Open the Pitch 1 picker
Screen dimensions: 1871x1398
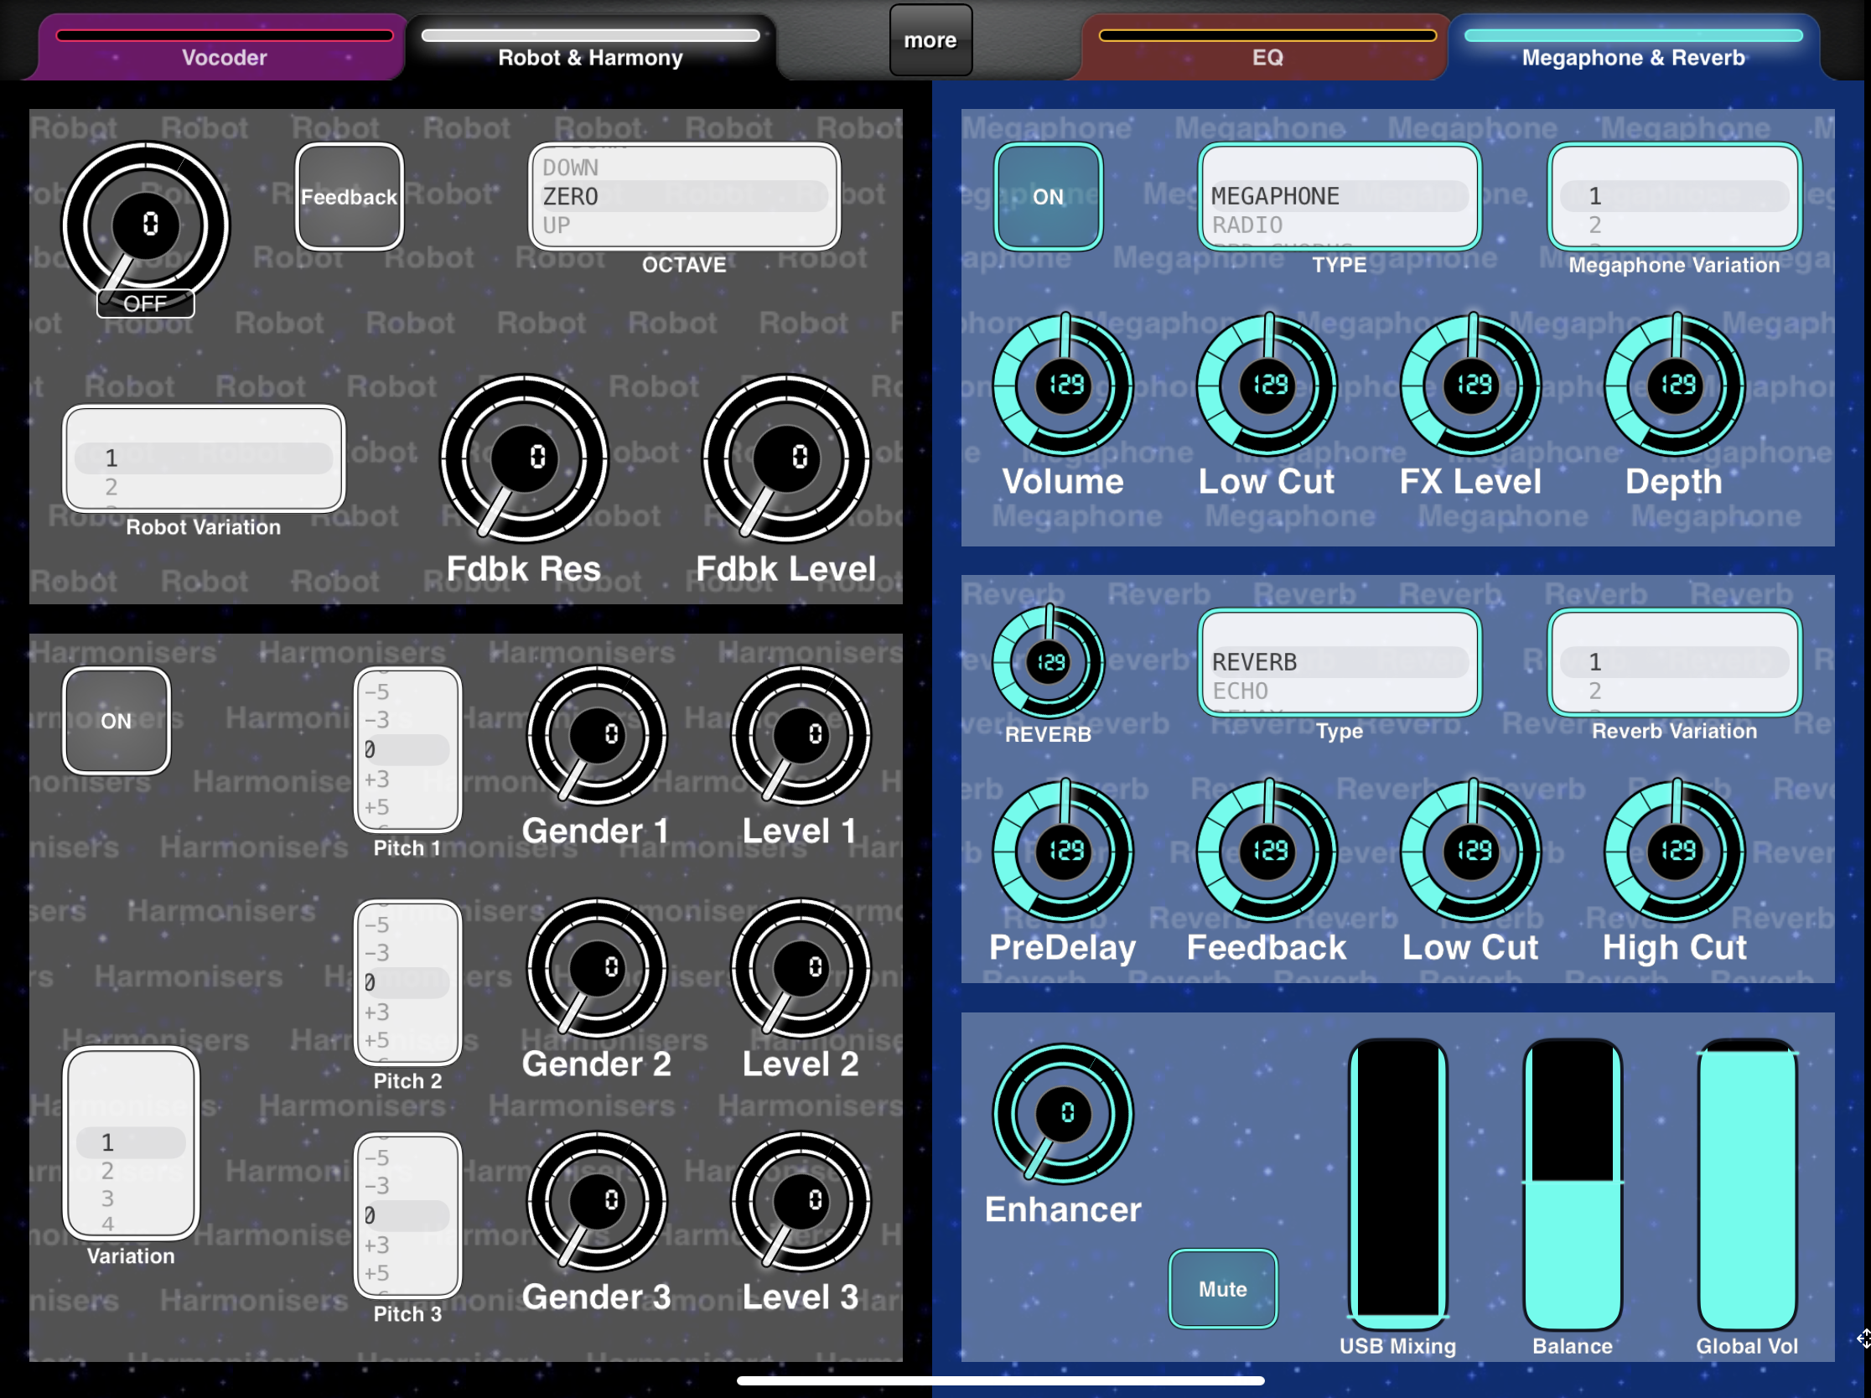pos(407,749)
